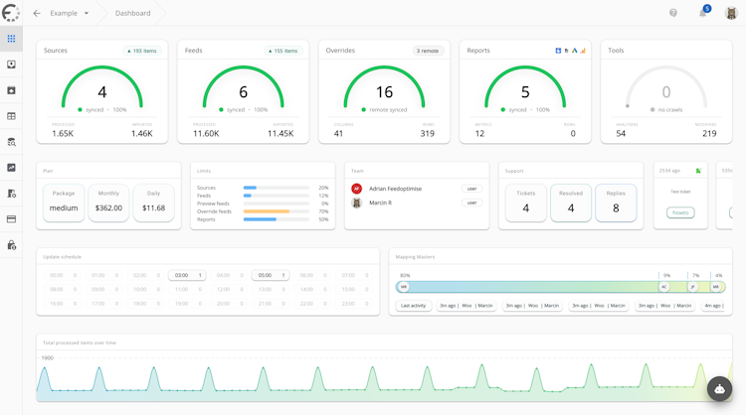
Task: Click the notification bell icon
Action: point(702,13)
